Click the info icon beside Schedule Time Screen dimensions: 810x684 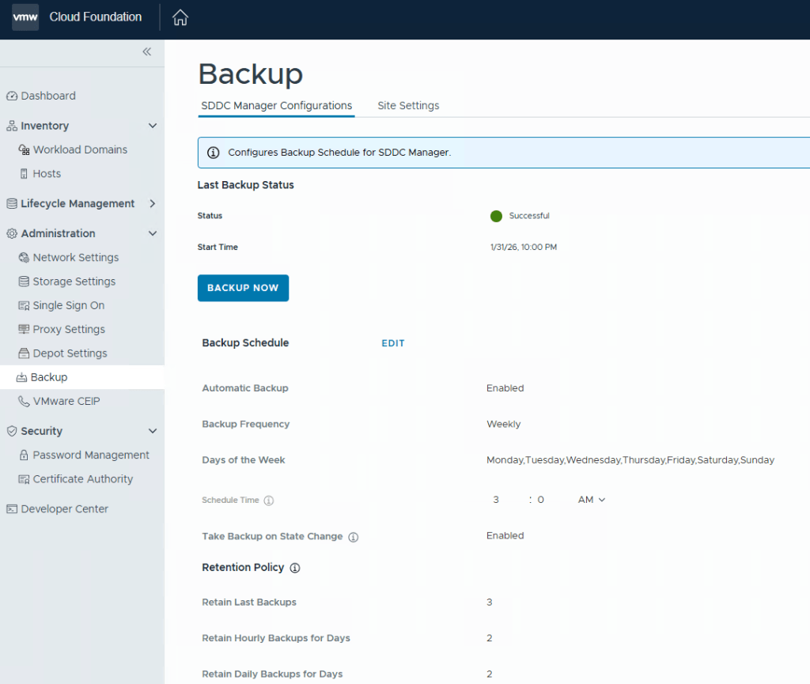269,501
